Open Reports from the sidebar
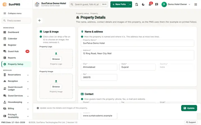 pyautogui.click(x=16, y=58)
